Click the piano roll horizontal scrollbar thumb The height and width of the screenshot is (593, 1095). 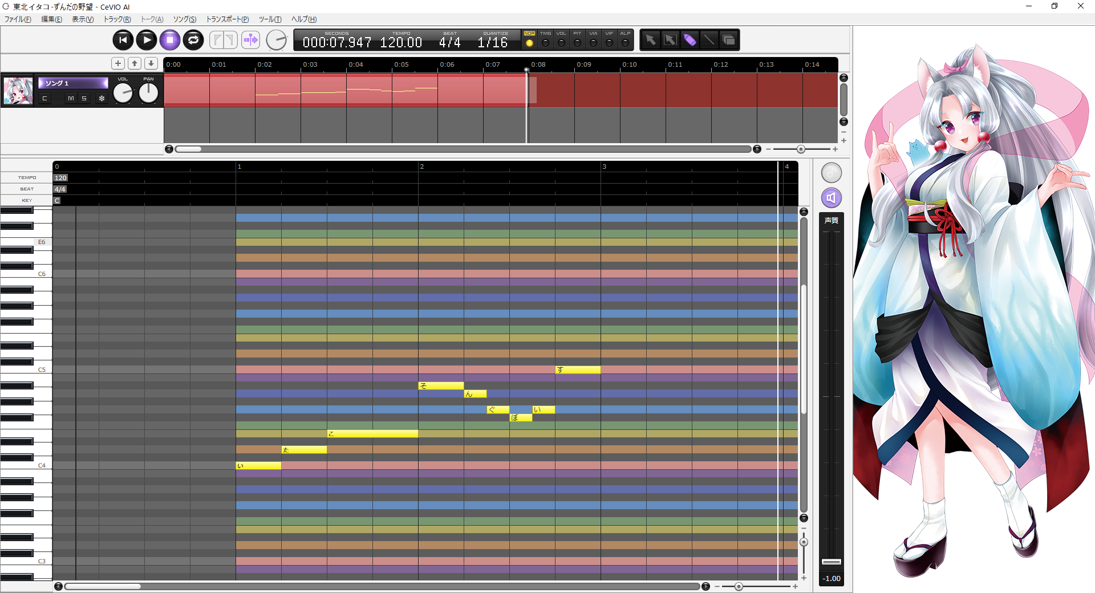point(103,587)
